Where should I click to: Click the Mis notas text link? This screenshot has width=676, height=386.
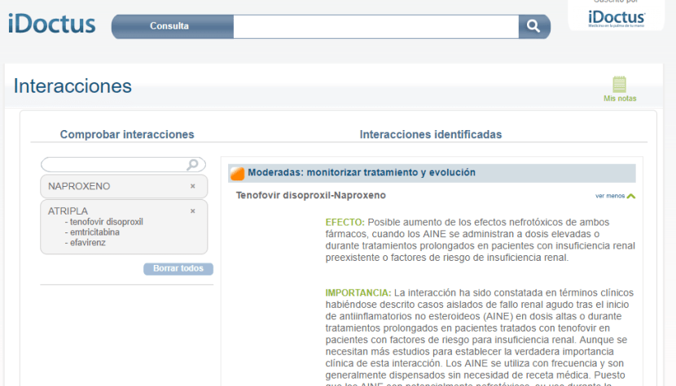click(x=620, y=98)
